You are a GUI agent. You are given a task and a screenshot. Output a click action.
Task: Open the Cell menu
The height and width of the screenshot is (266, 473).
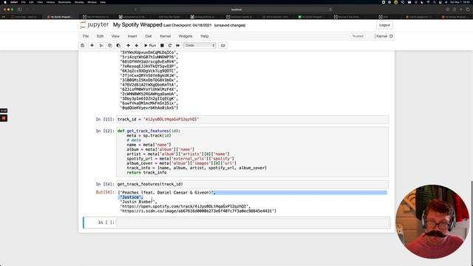click(x=149, y=36)
